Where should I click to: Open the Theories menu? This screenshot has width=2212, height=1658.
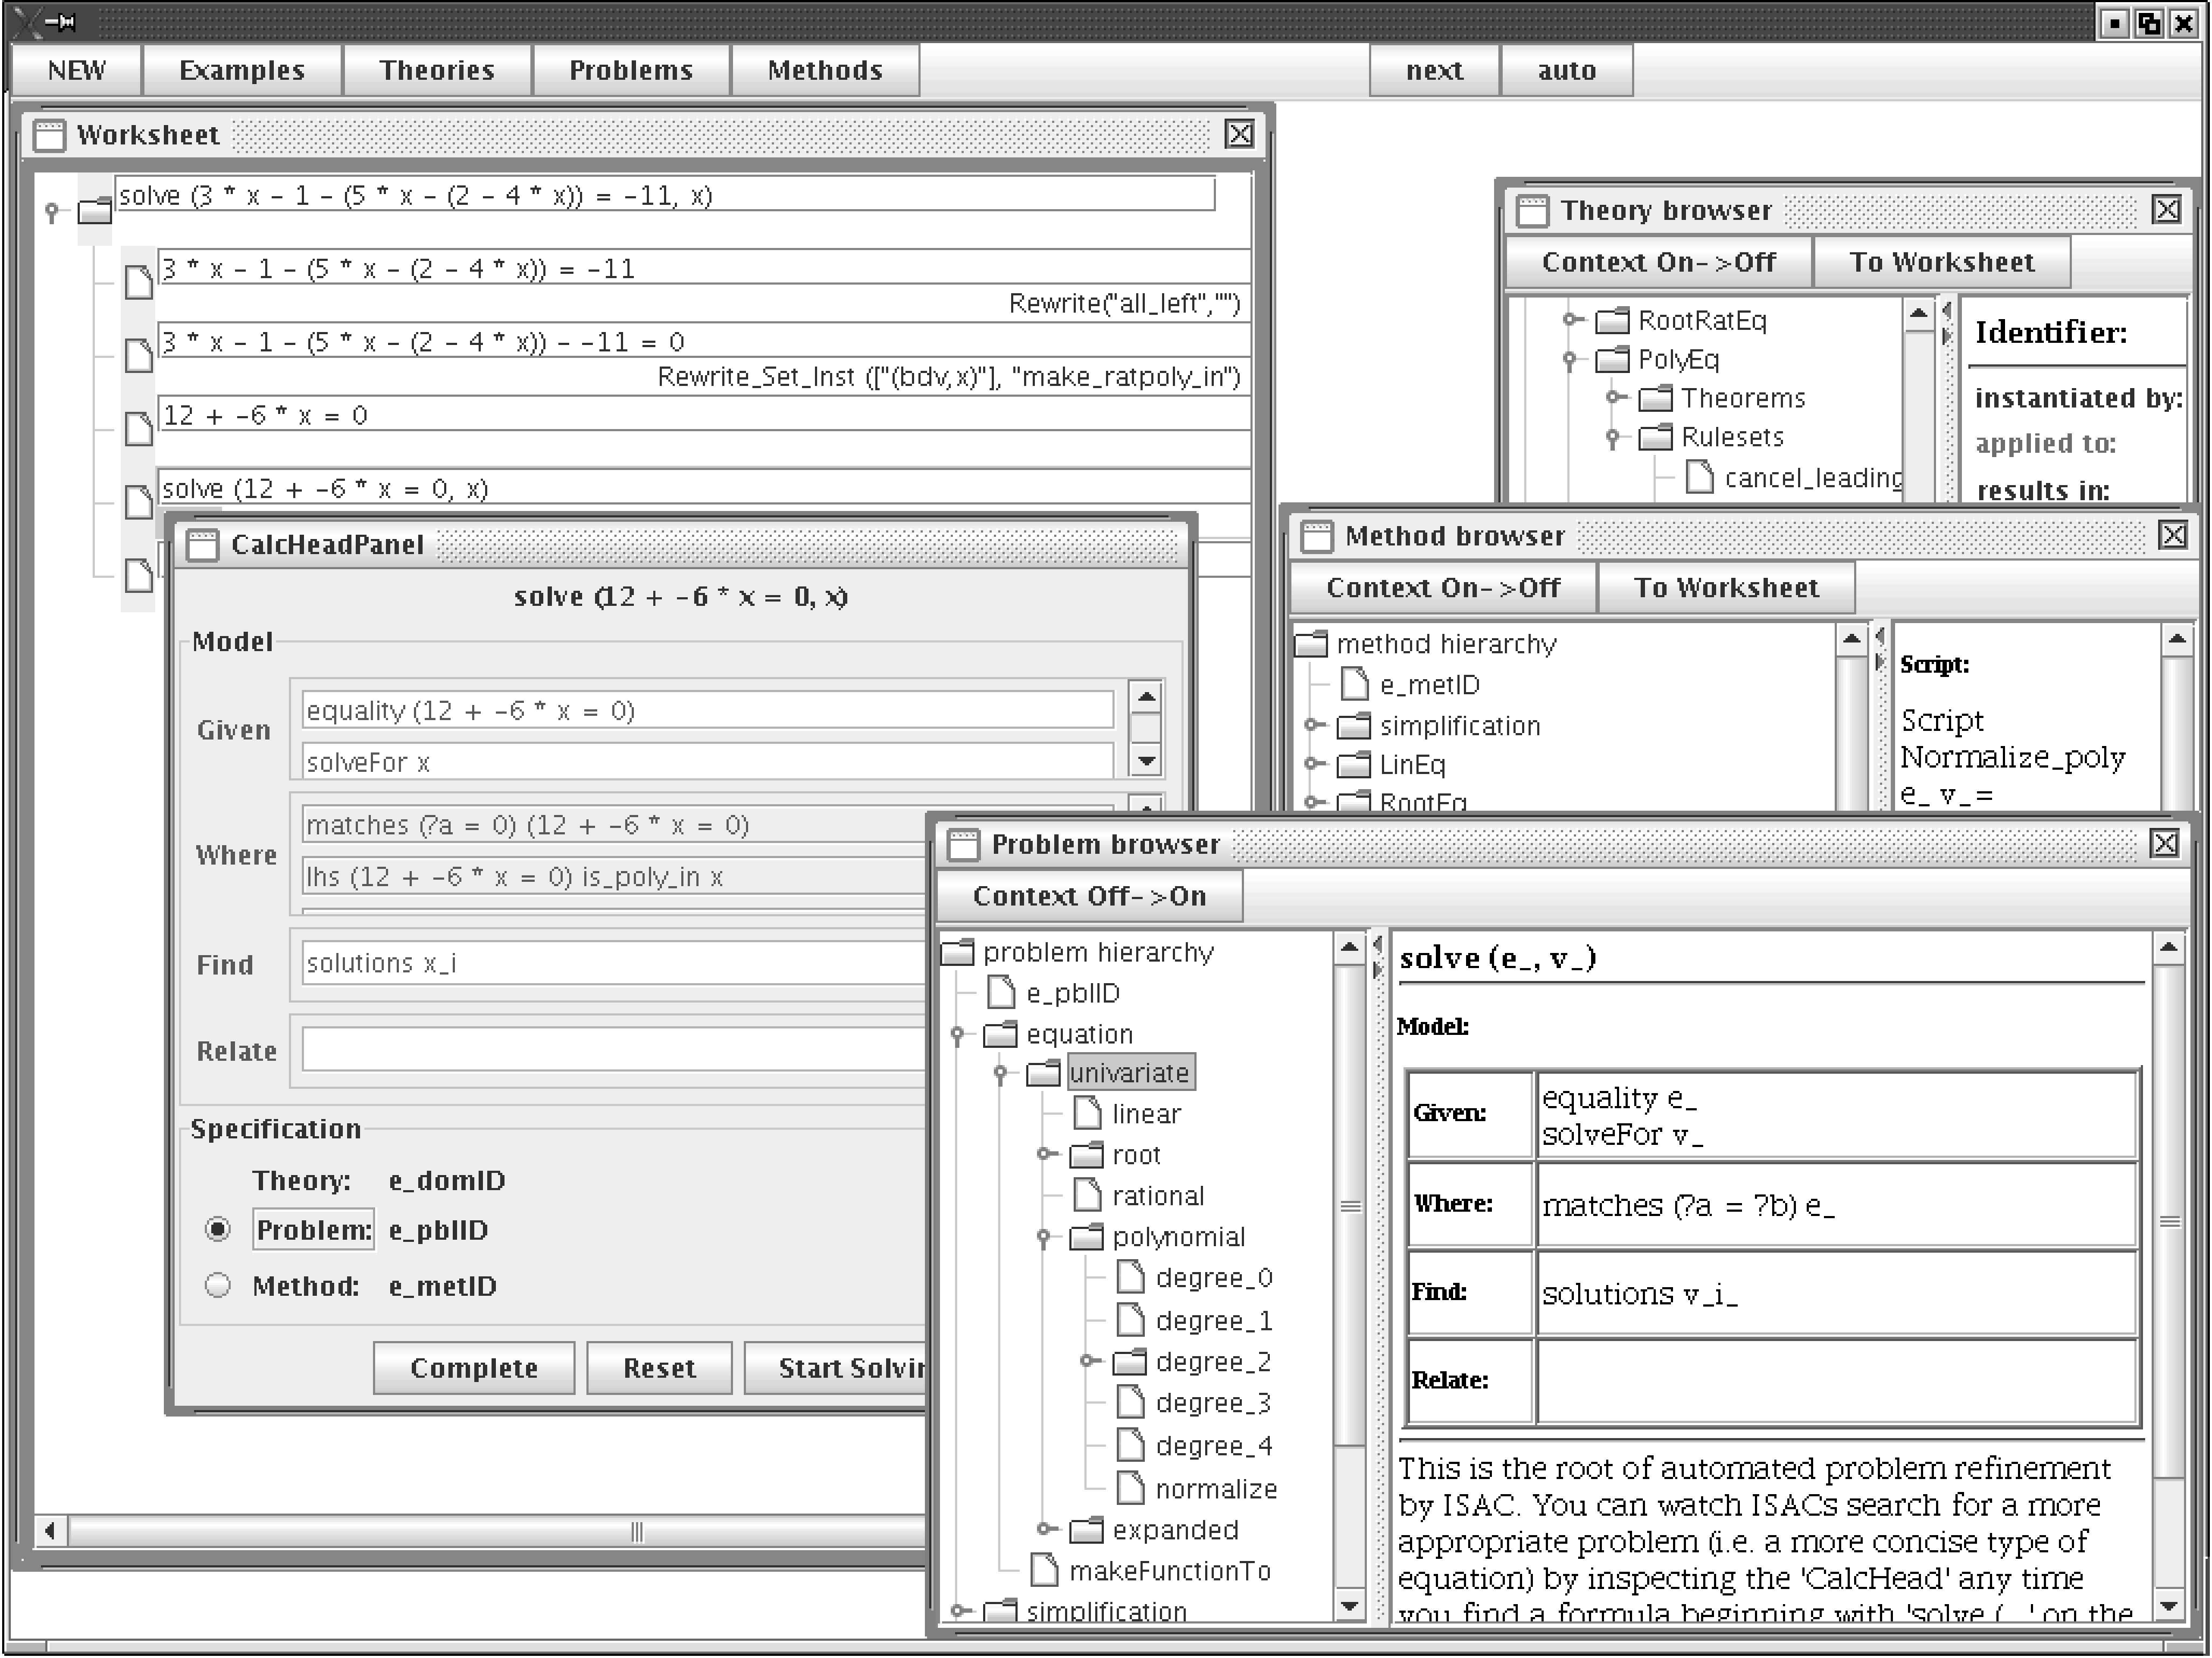[x=437, y=70]
